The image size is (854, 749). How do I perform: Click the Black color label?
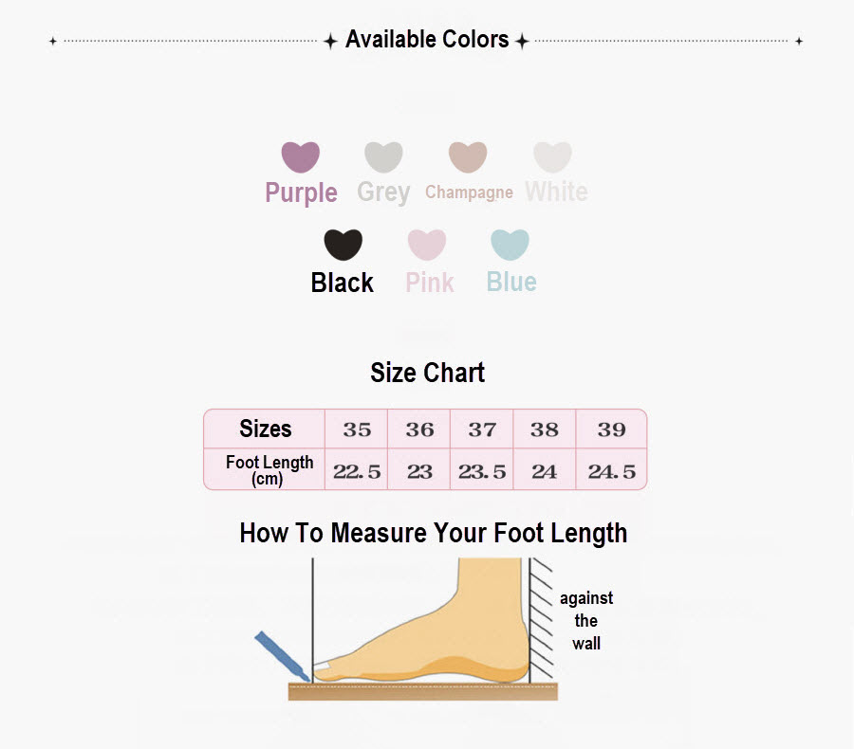342,283
